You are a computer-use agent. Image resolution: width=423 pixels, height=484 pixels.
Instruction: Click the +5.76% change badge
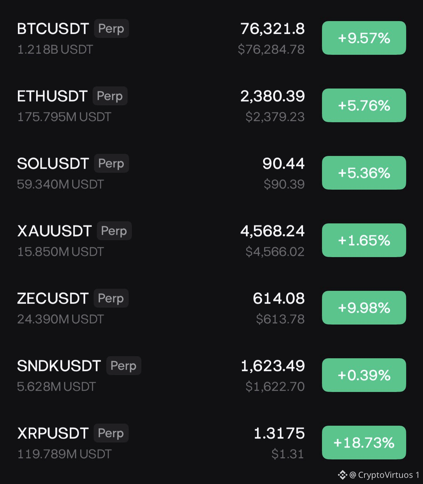(x=364, y=105)
